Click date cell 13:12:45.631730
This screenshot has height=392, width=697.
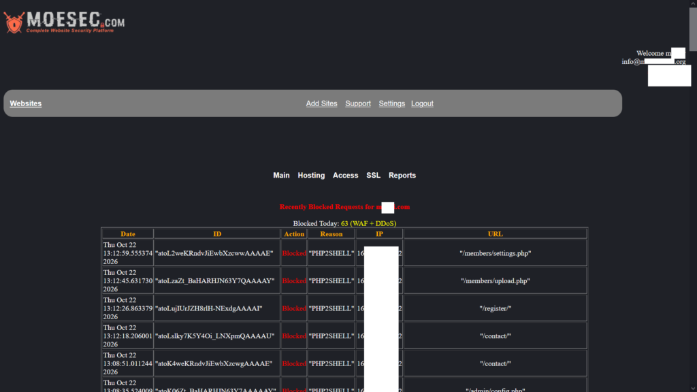point(127,281)
